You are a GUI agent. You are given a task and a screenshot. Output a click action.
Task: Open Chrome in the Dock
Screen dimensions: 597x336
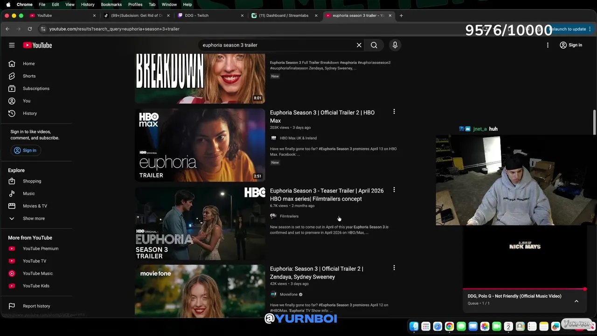449,327
